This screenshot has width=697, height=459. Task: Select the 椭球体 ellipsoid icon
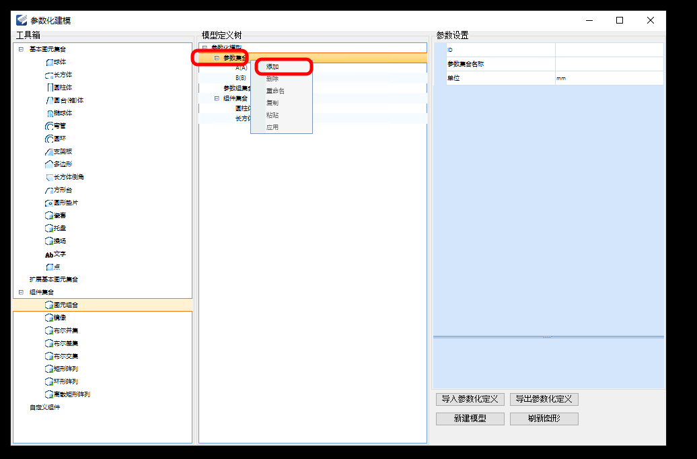[x=49, y=114]
